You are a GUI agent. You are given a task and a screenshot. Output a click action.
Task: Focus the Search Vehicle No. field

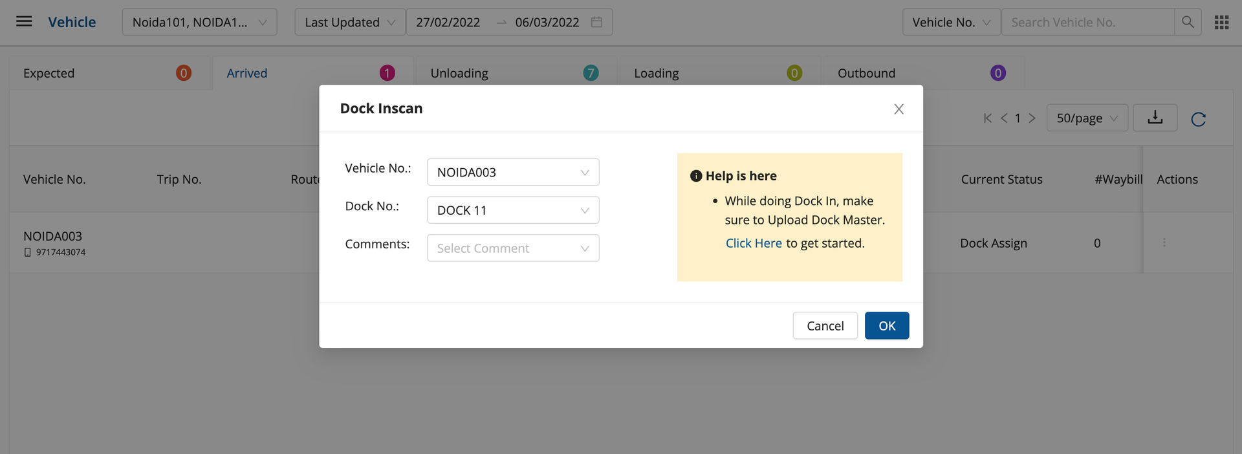pyautogui.click(x=1087, y=22)
